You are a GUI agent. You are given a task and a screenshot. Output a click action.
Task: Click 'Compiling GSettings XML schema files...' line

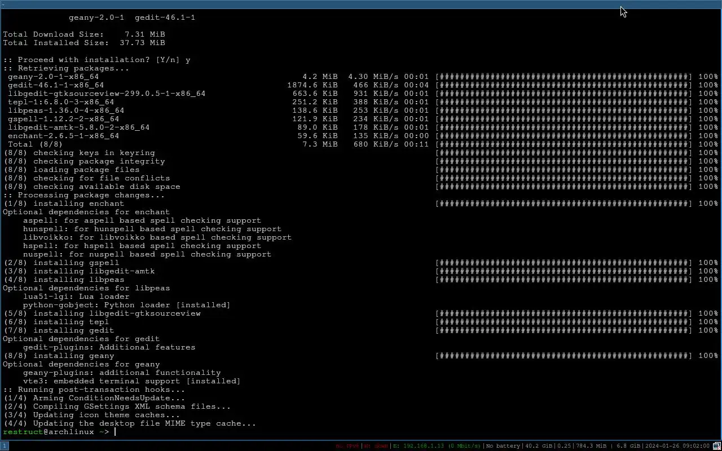(117, 406)
